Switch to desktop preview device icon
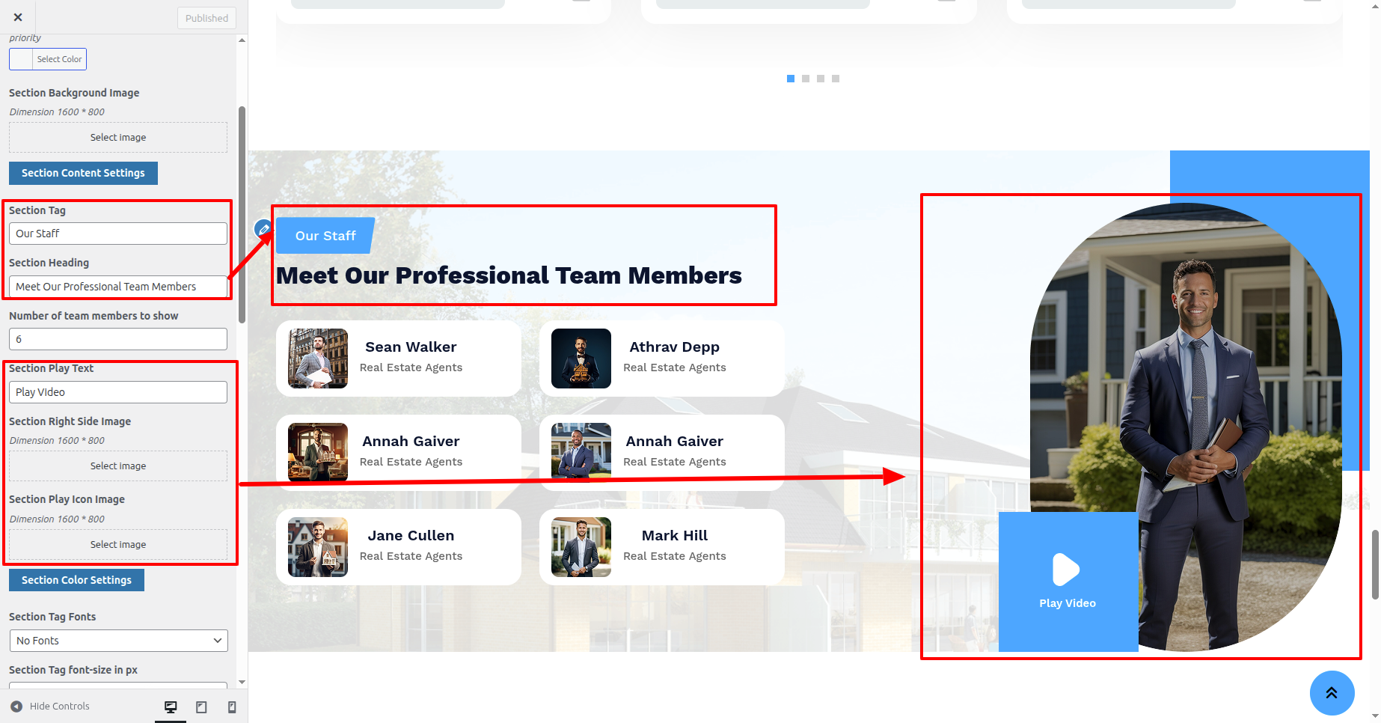Screen dimensions: 1381x723 tap(171, 707)
